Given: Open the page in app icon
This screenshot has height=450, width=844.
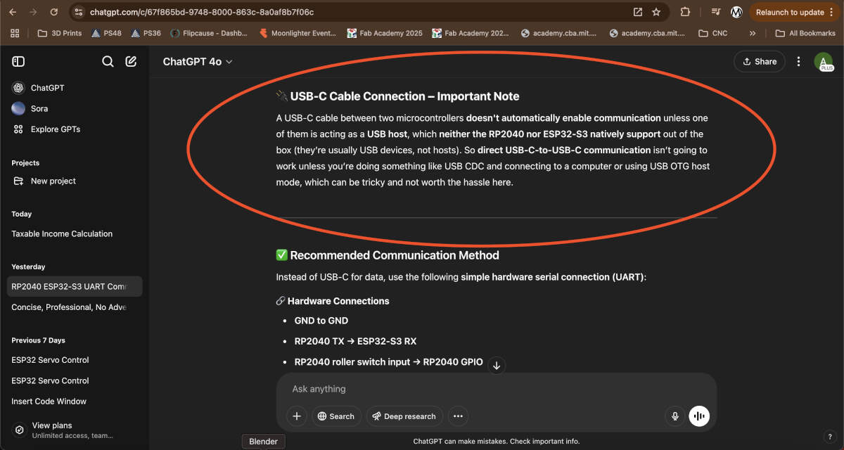Looking at the screenshot, I should [638, 12].
